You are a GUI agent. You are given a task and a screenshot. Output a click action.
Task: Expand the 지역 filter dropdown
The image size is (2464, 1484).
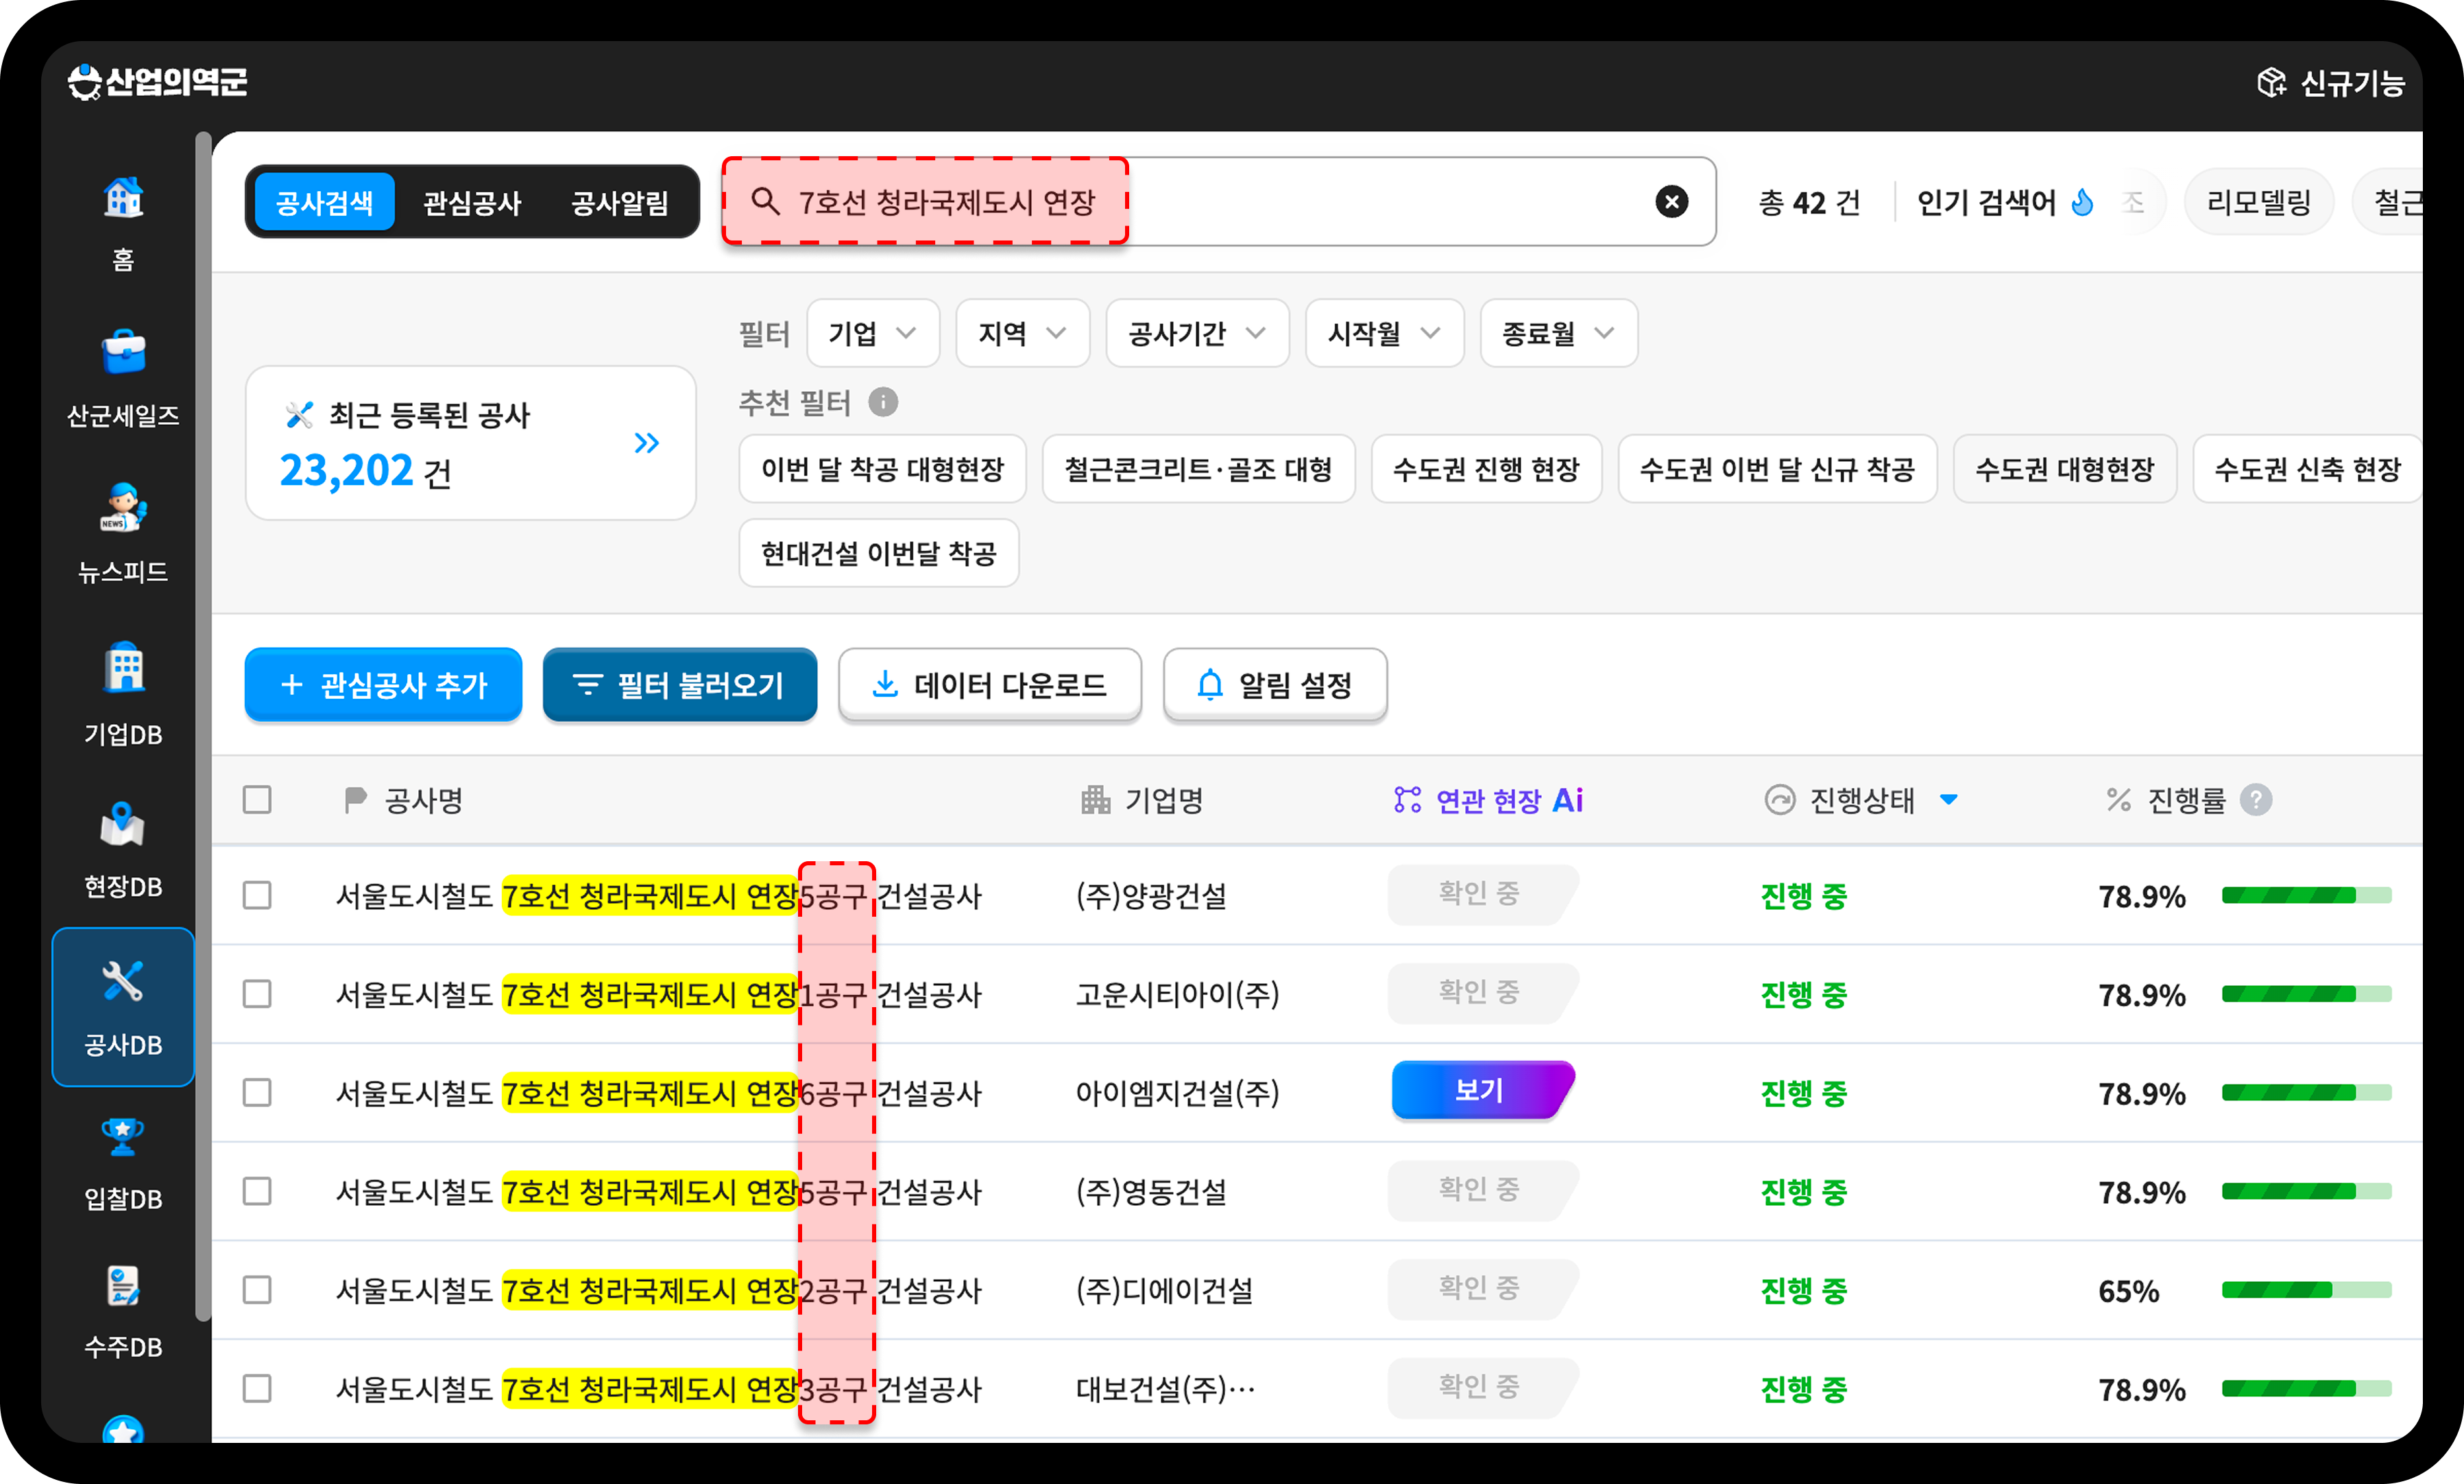click(1022, 333)
